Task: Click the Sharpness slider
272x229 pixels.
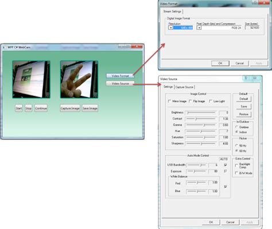Action: coord(201,143)
